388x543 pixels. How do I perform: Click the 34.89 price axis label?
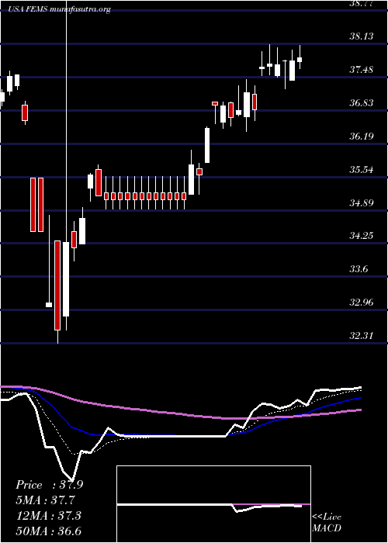tap(362, 202)
